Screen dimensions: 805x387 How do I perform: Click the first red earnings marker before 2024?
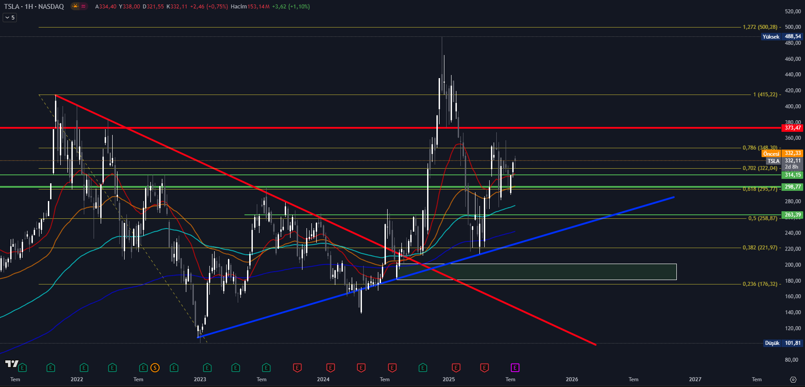pos(297,367)
